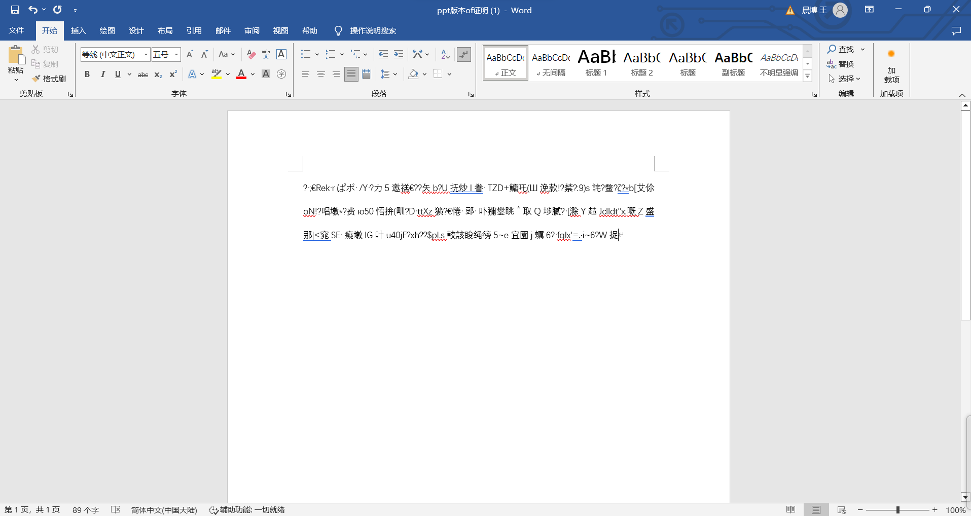Screen dimensions: 971x516
Task: Redo the last action
Action: 57,10
